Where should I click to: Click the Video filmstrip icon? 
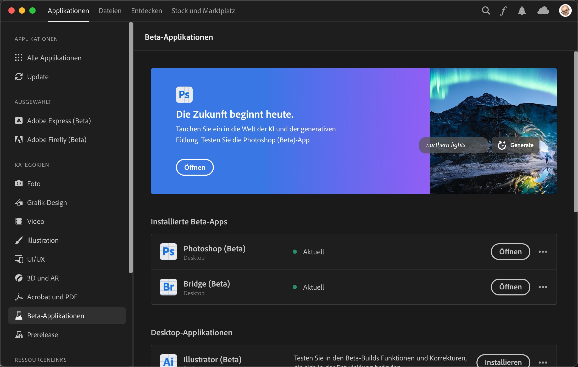click(x=19, y=221)
